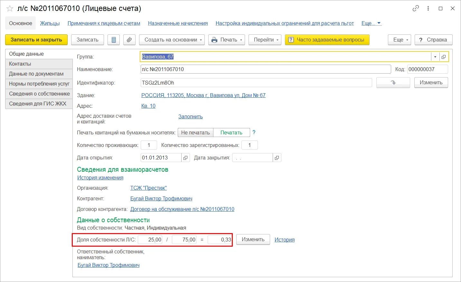Open Часто задаваемые вопросы

coord(327,40)
